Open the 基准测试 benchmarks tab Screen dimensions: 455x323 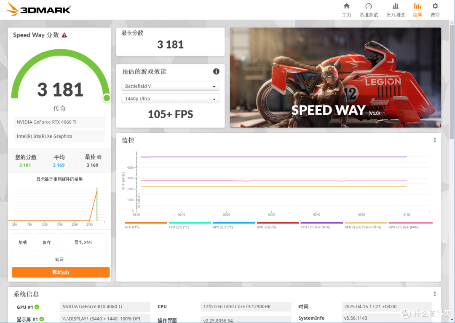369,11
